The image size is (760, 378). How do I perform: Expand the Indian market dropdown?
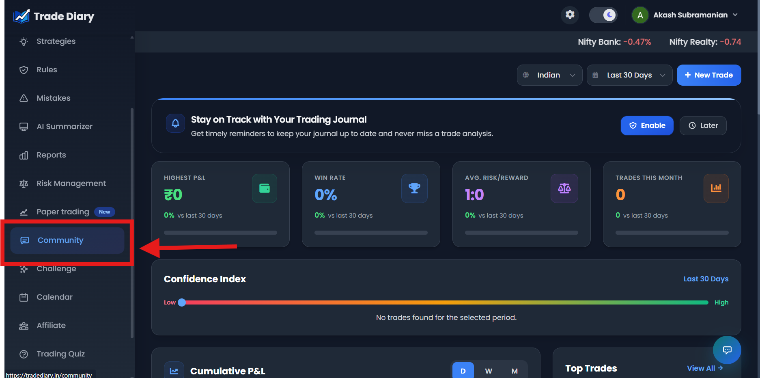point(549,75)
